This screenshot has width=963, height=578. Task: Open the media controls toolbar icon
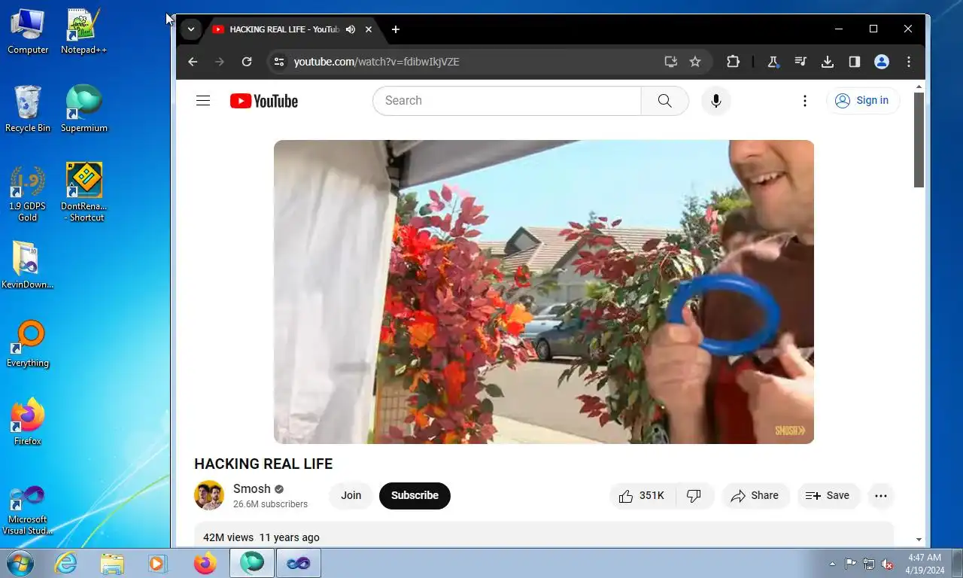pyautogui.click(x=800, y=62)
